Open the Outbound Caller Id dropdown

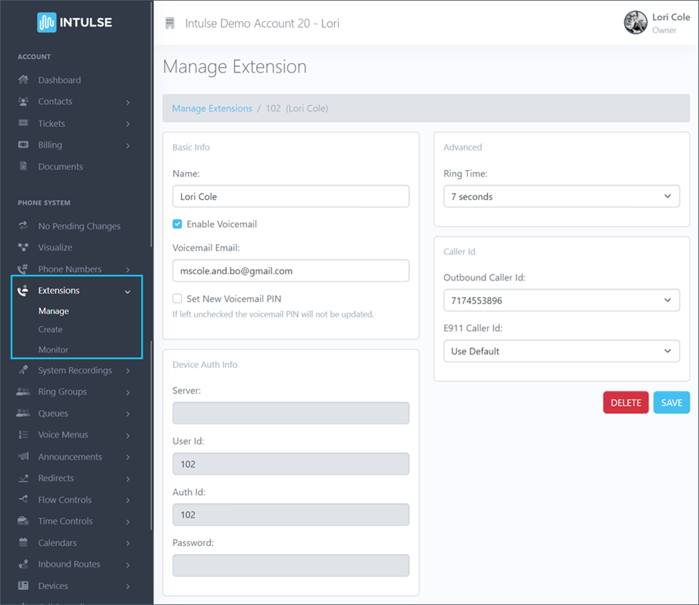coord(561,300)
